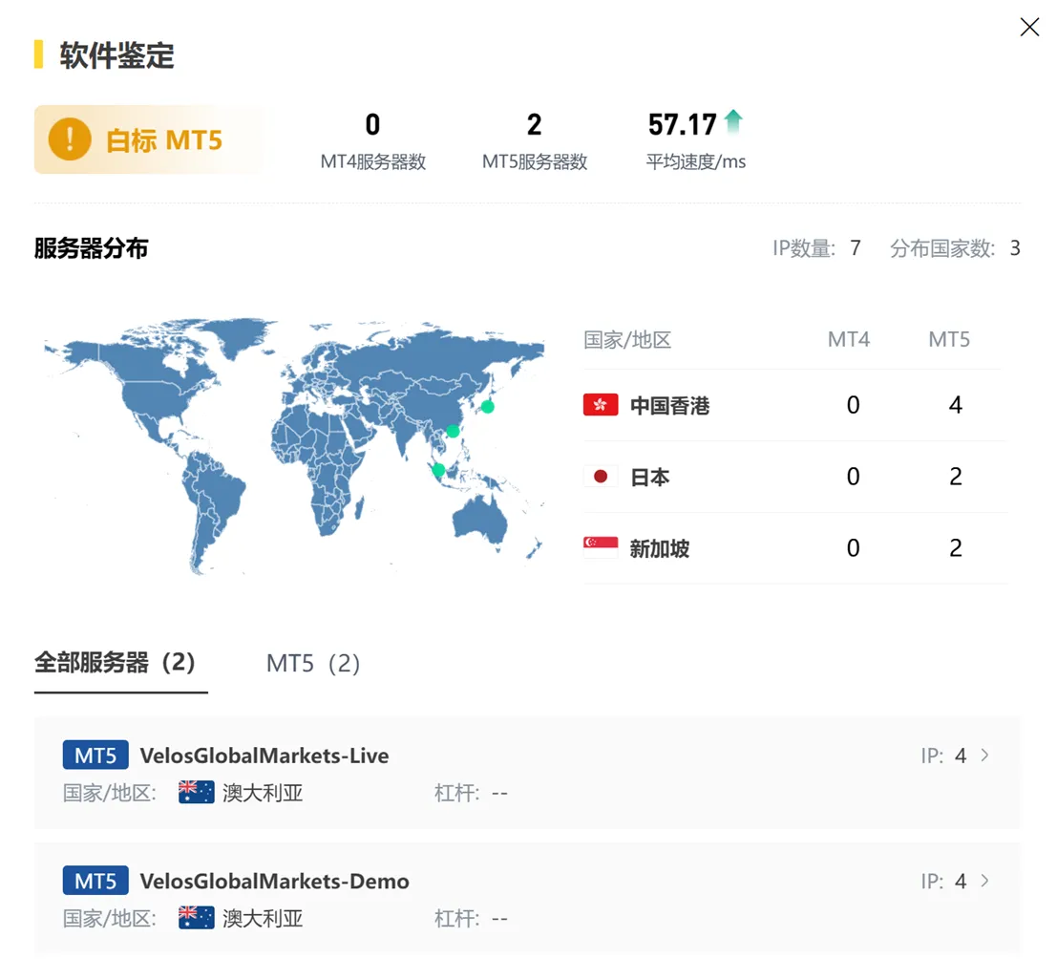Image resolution: width=1057 pixels, height=980 pixels.
Task: Click the green server dot at Hong Kong
Action: (453, 431)
